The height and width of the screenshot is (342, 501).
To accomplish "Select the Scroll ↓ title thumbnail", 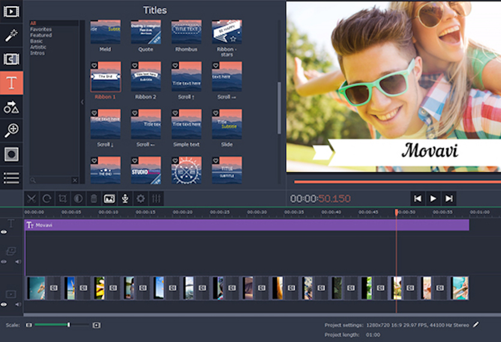I will tap(106, 124).
